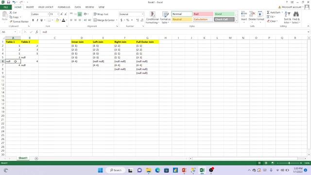Decrease font size with the smaller A icon
The height and width of the screenshot is (175, 311).
coord(66,14)
